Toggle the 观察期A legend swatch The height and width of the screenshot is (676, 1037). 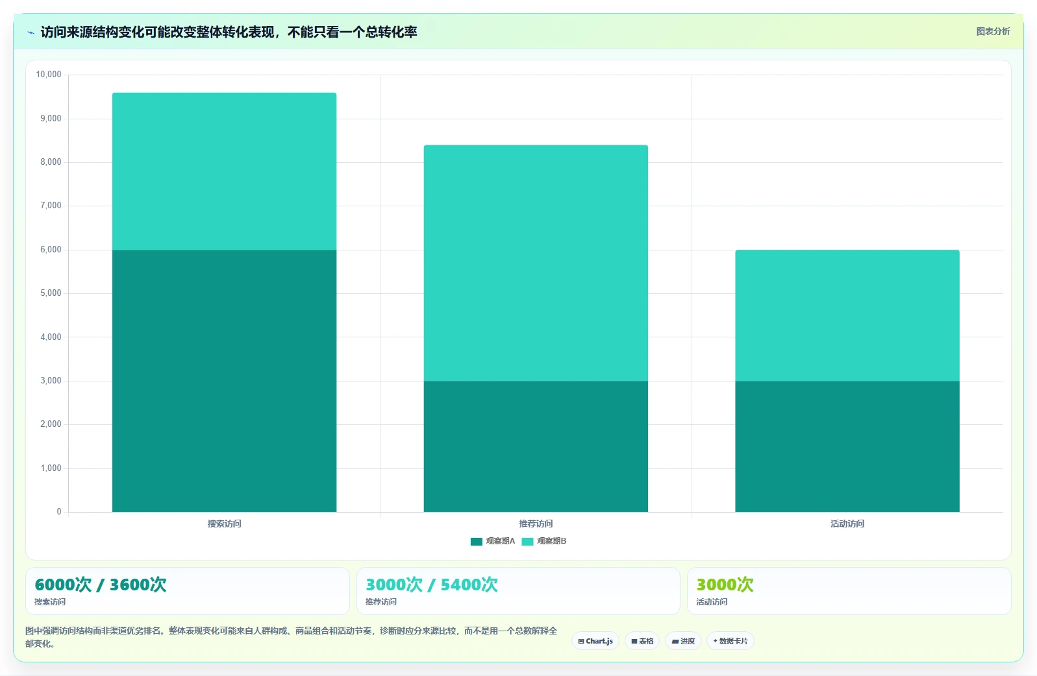(x=476, y=541)
